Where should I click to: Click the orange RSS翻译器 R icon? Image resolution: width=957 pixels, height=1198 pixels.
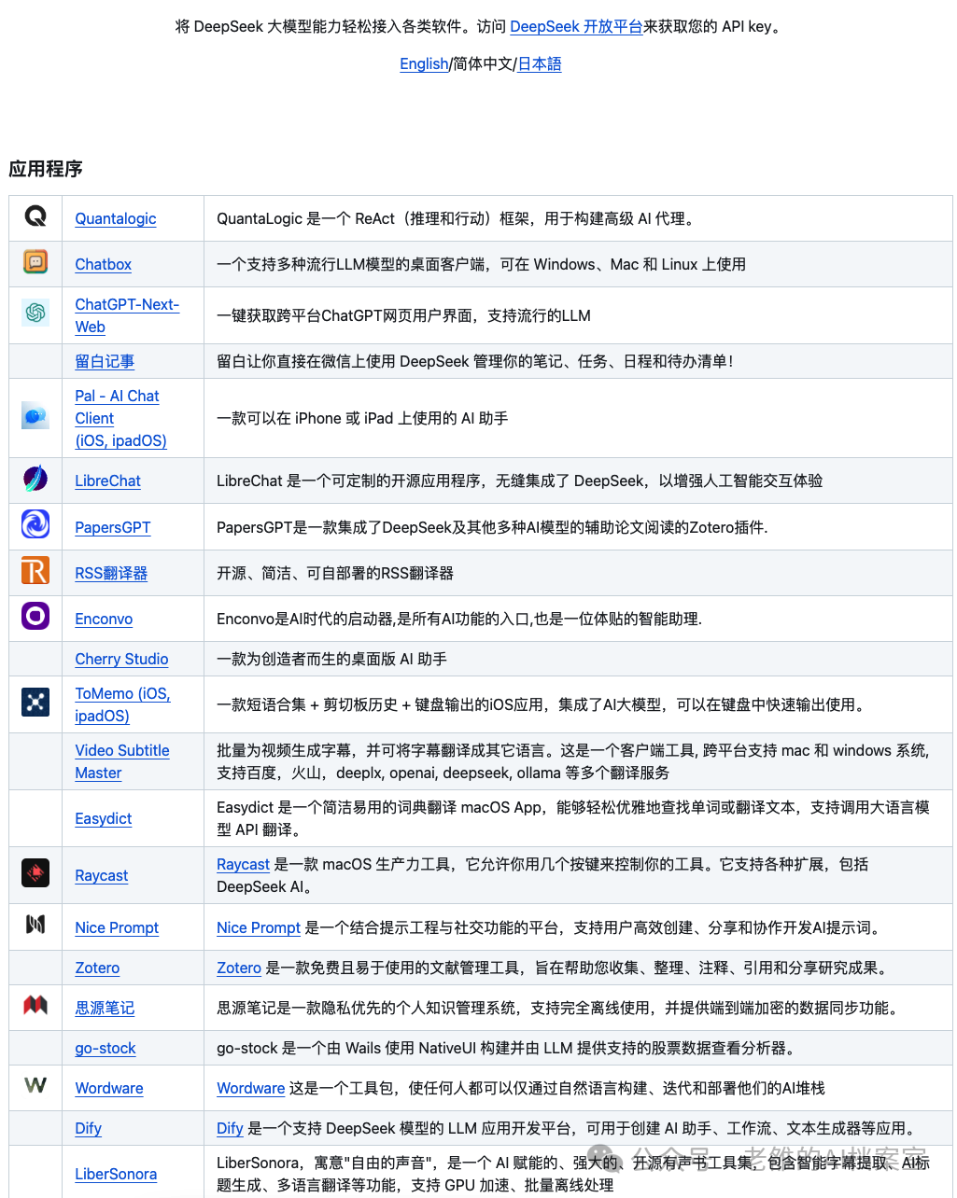tap(35, 570)
